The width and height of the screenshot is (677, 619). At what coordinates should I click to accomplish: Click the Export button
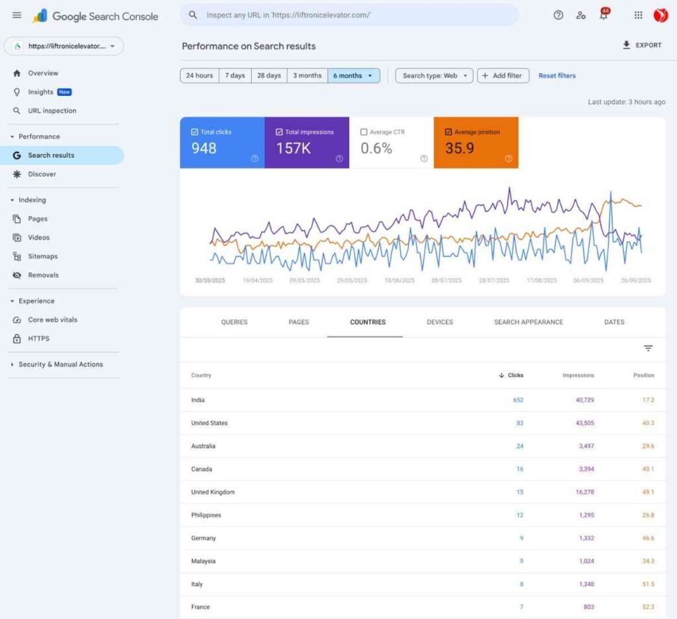(641, 45)
